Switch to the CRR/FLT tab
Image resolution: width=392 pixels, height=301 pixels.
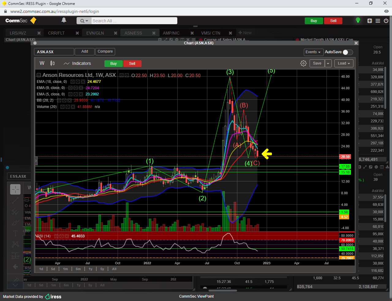[56, 33]
